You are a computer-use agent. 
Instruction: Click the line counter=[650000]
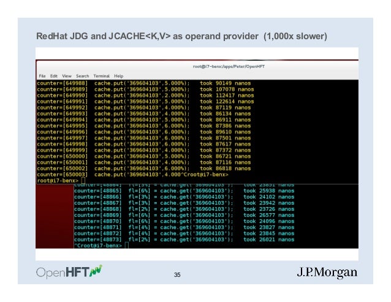tap(143, 156)
